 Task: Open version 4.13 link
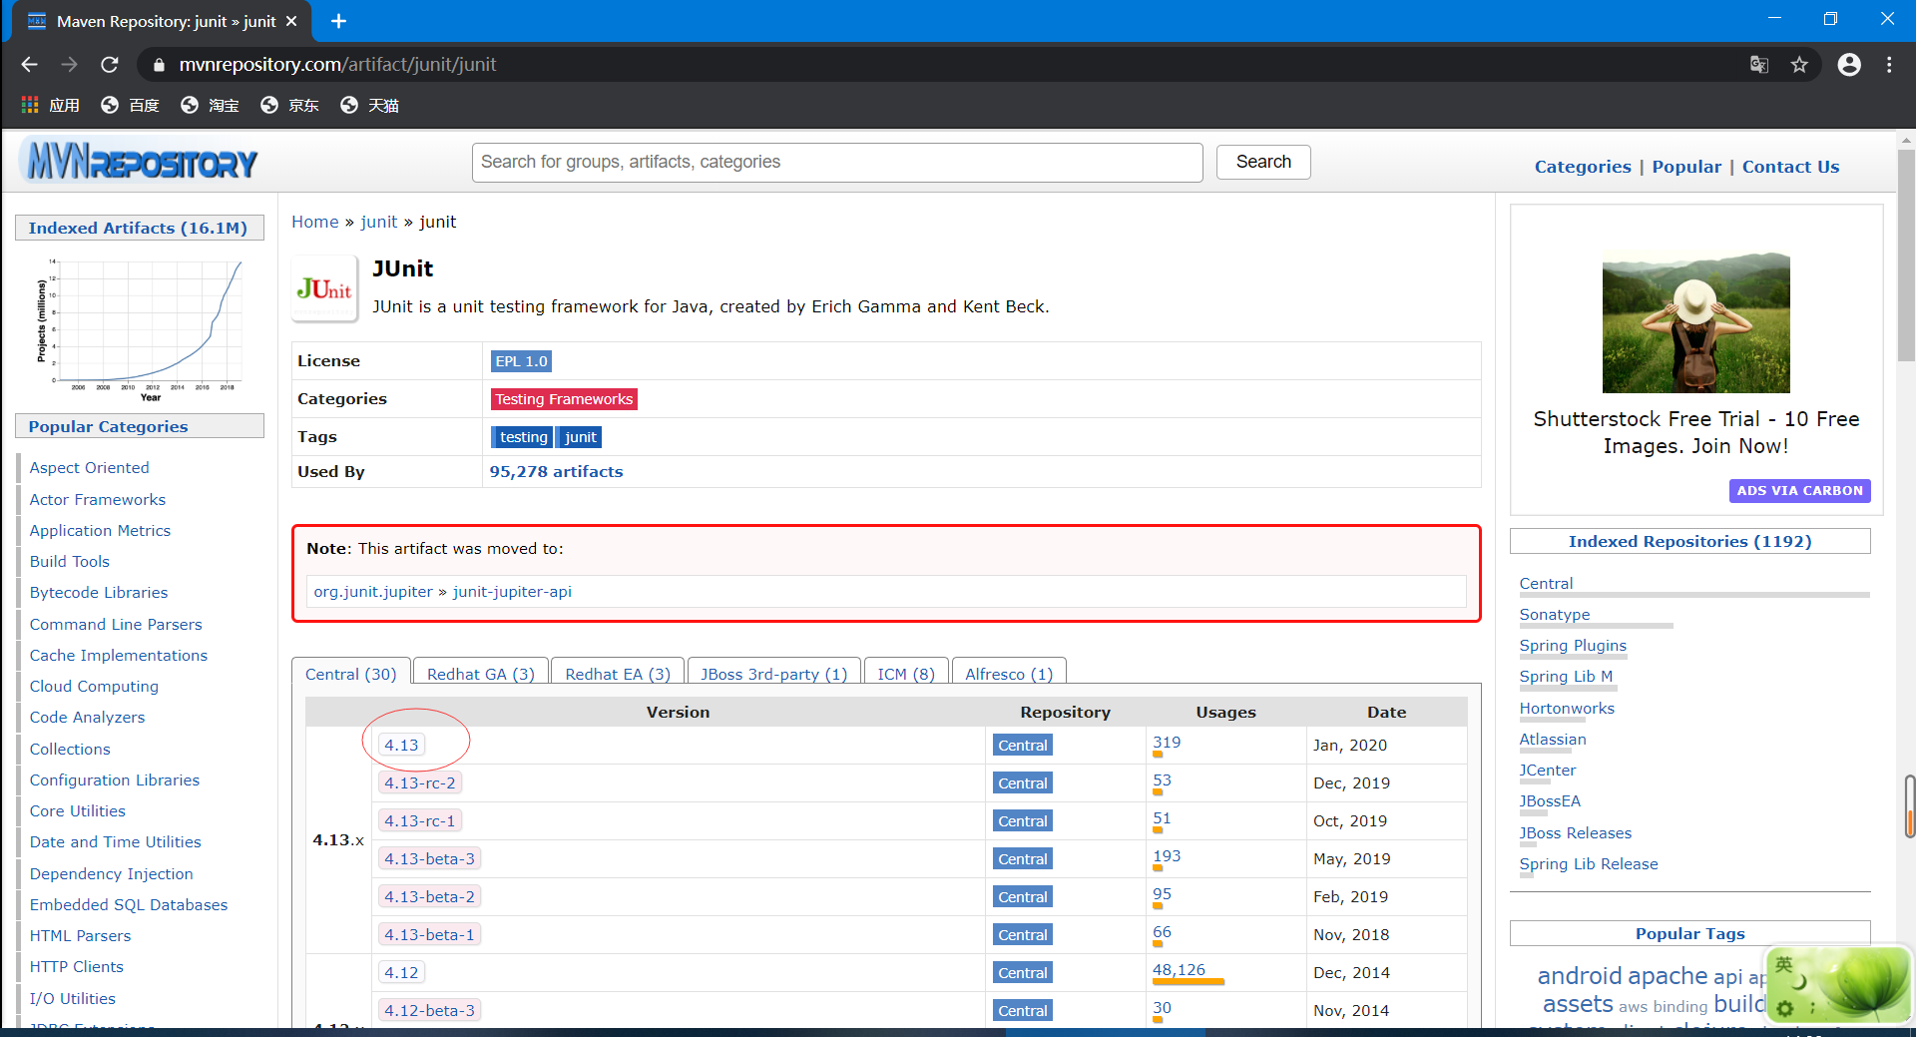401,745
